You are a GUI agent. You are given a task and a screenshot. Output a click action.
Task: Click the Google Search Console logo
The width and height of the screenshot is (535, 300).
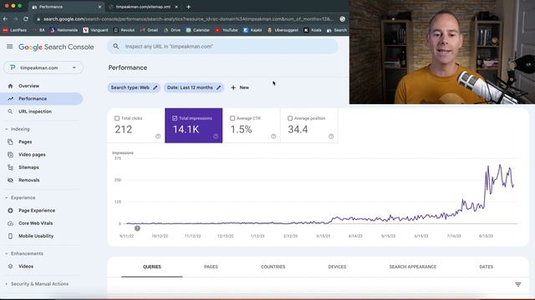tap(56, 47)
